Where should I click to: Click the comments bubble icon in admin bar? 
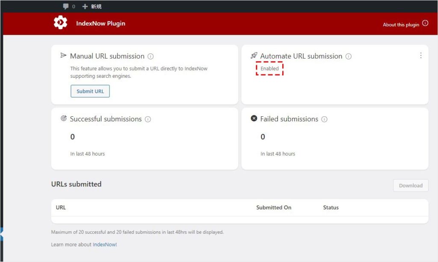(x=66, y=6)
